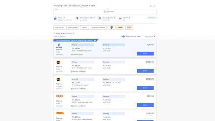Click the UPS logo on the Drop Off offer
The image size is (215, 121).
(x=58, y=80)
